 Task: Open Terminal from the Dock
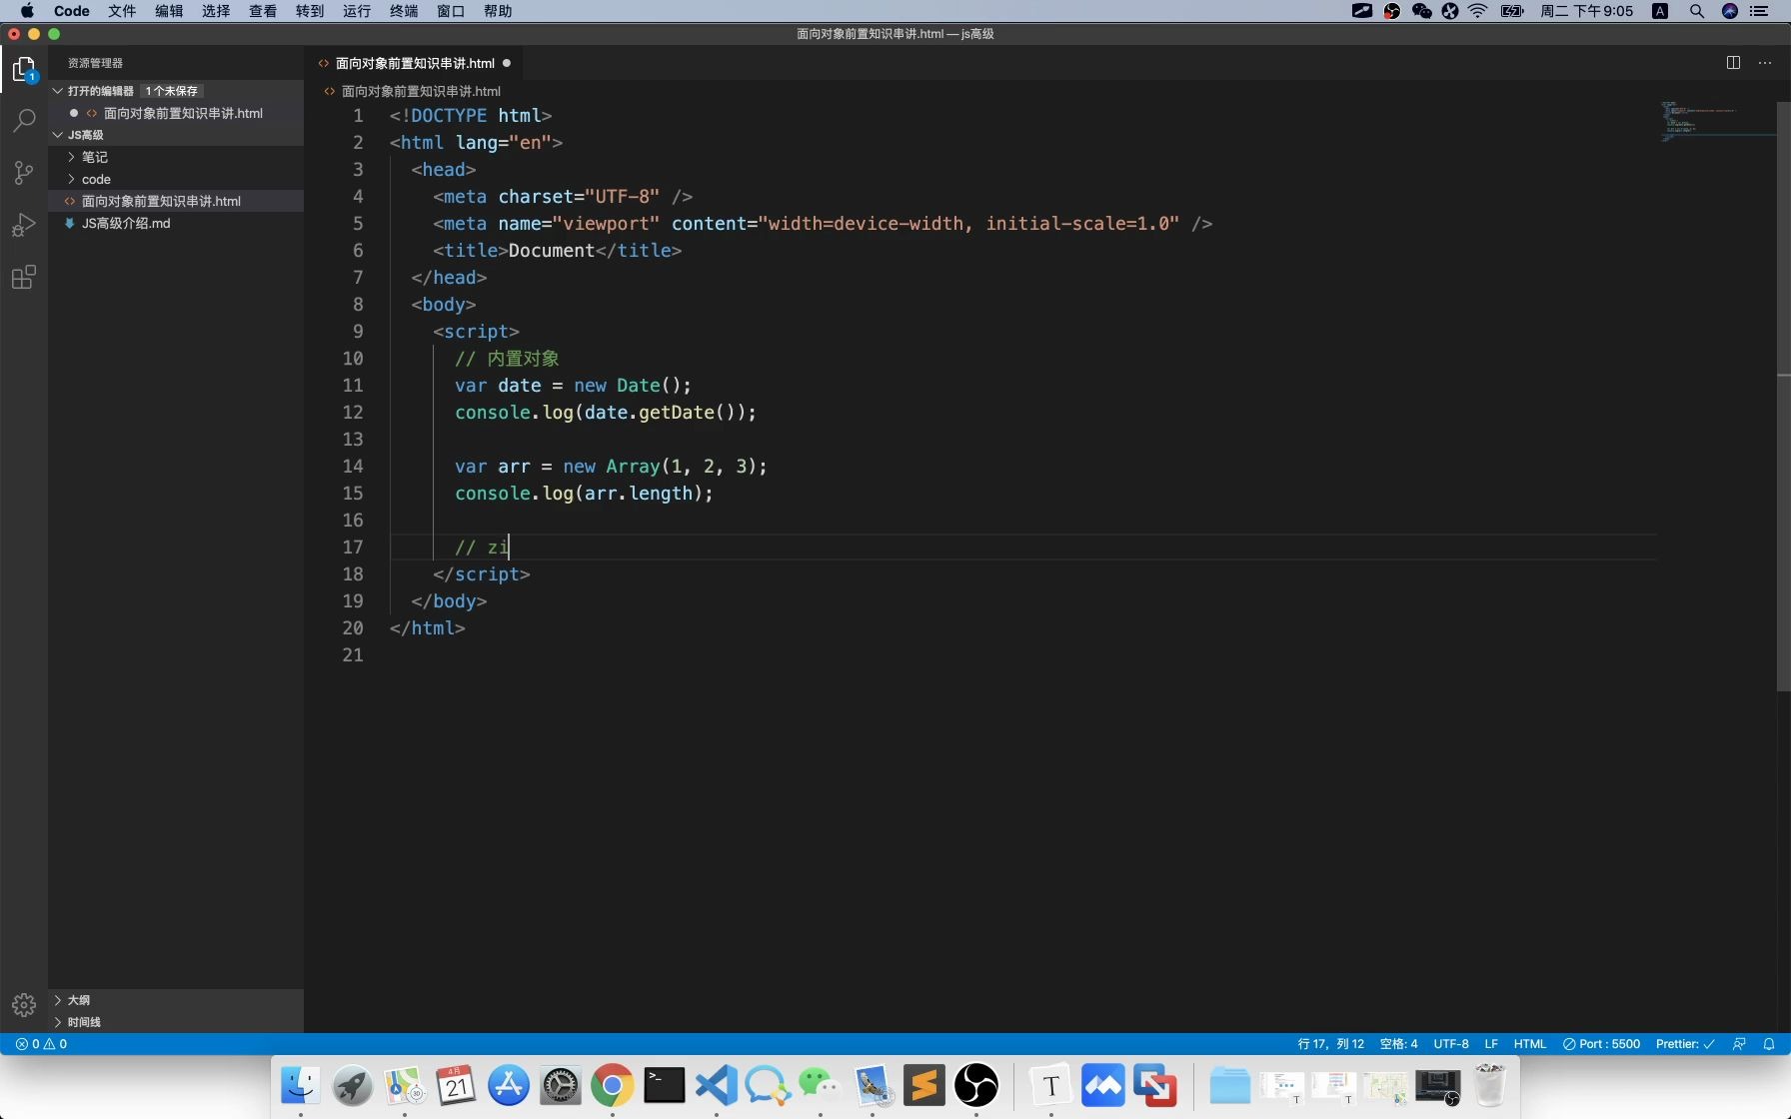coord(665,1085)
